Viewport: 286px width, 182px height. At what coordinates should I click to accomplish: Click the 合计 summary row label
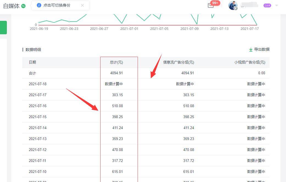32,73
